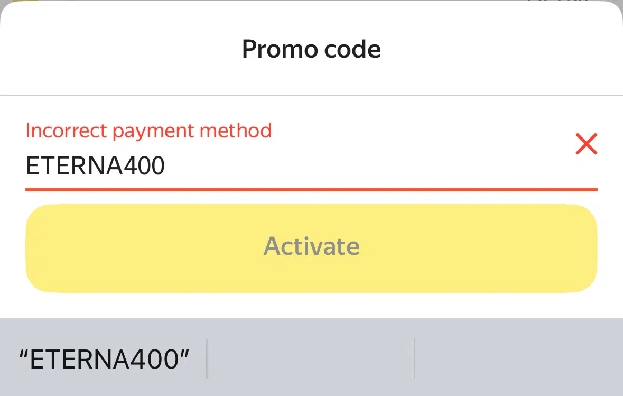Click the Activate button

pyautogui.click(x=312, y=248)
